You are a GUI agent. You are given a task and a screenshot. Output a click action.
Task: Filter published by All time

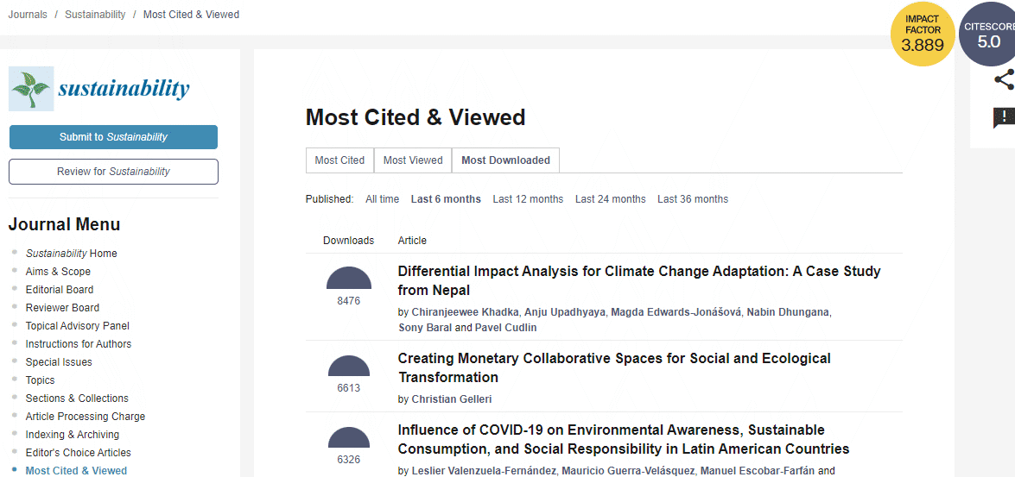coord(382,199)
